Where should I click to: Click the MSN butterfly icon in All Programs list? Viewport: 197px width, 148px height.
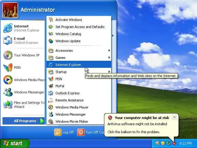[x=51, y=79]
